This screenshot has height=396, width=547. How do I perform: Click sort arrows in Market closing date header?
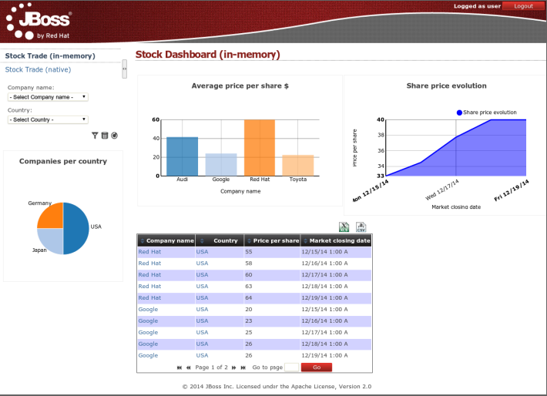coord(306,240)
